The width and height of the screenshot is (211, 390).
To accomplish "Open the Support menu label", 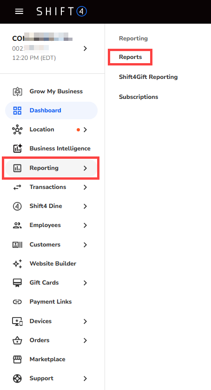I will (x=41, y=378).
